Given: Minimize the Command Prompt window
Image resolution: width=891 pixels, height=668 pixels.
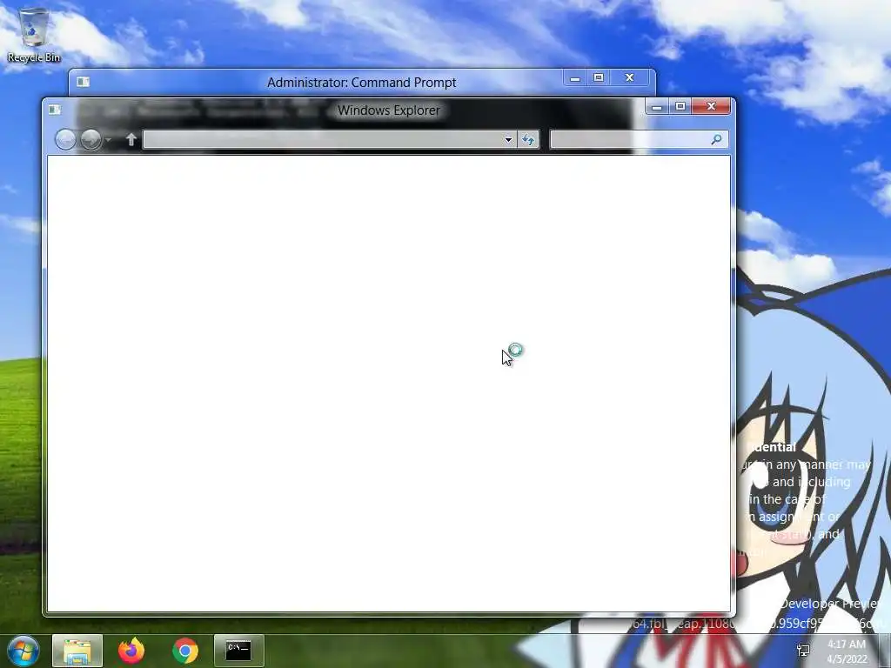Looking at the screenshot, I should click(575, 77).
